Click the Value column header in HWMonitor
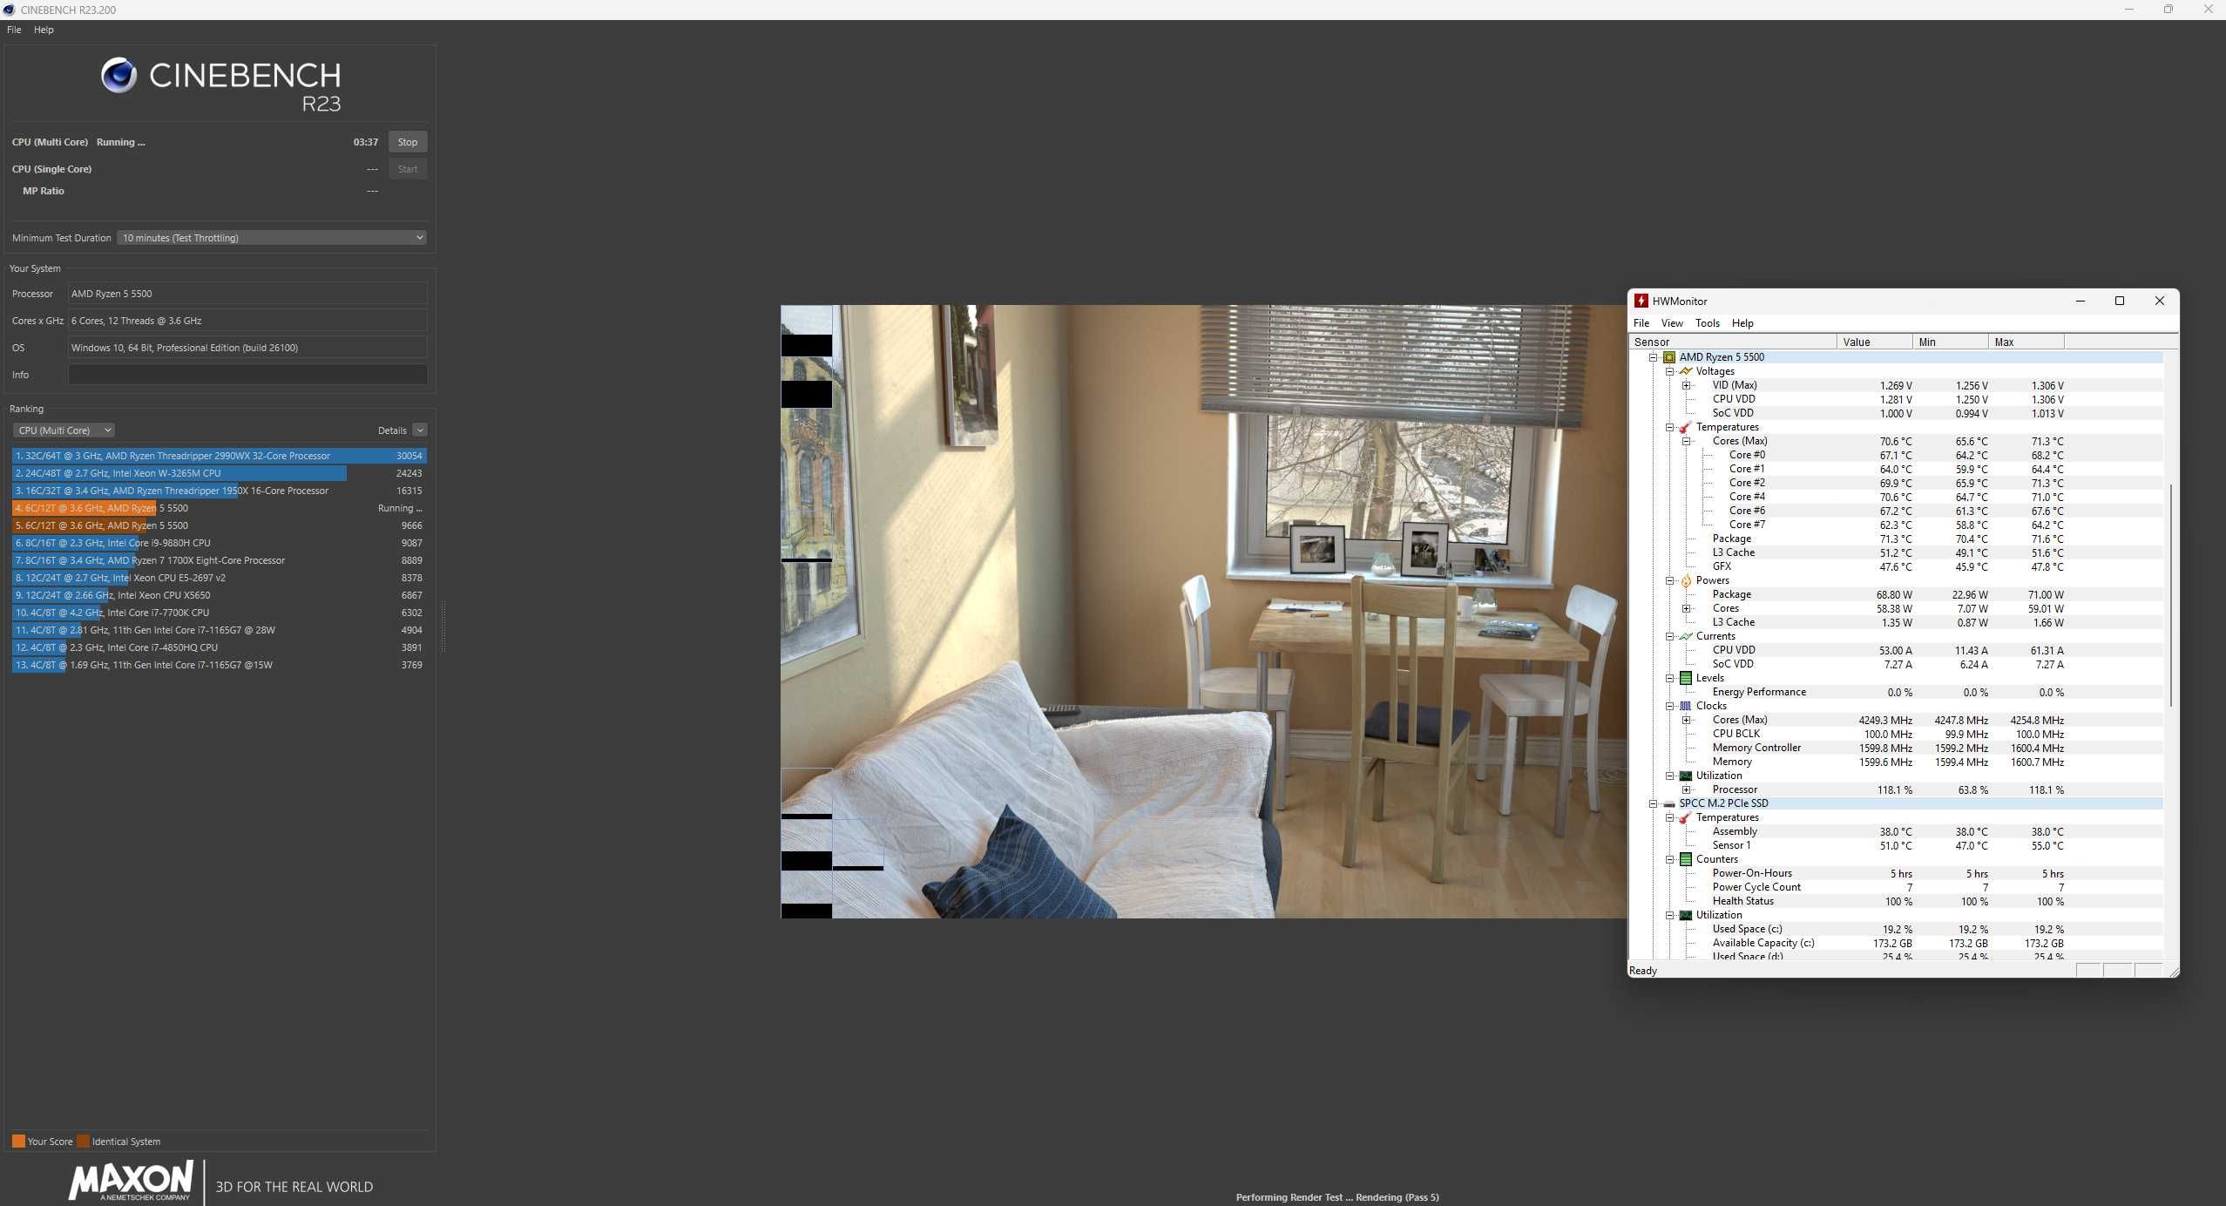Viewport: 2226px width, 1206px height. [x=1875, y=342]
